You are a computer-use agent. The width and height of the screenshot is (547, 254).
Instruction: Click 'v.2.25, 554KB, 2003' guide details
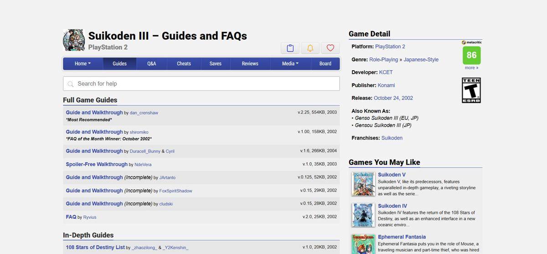point(317,112)
